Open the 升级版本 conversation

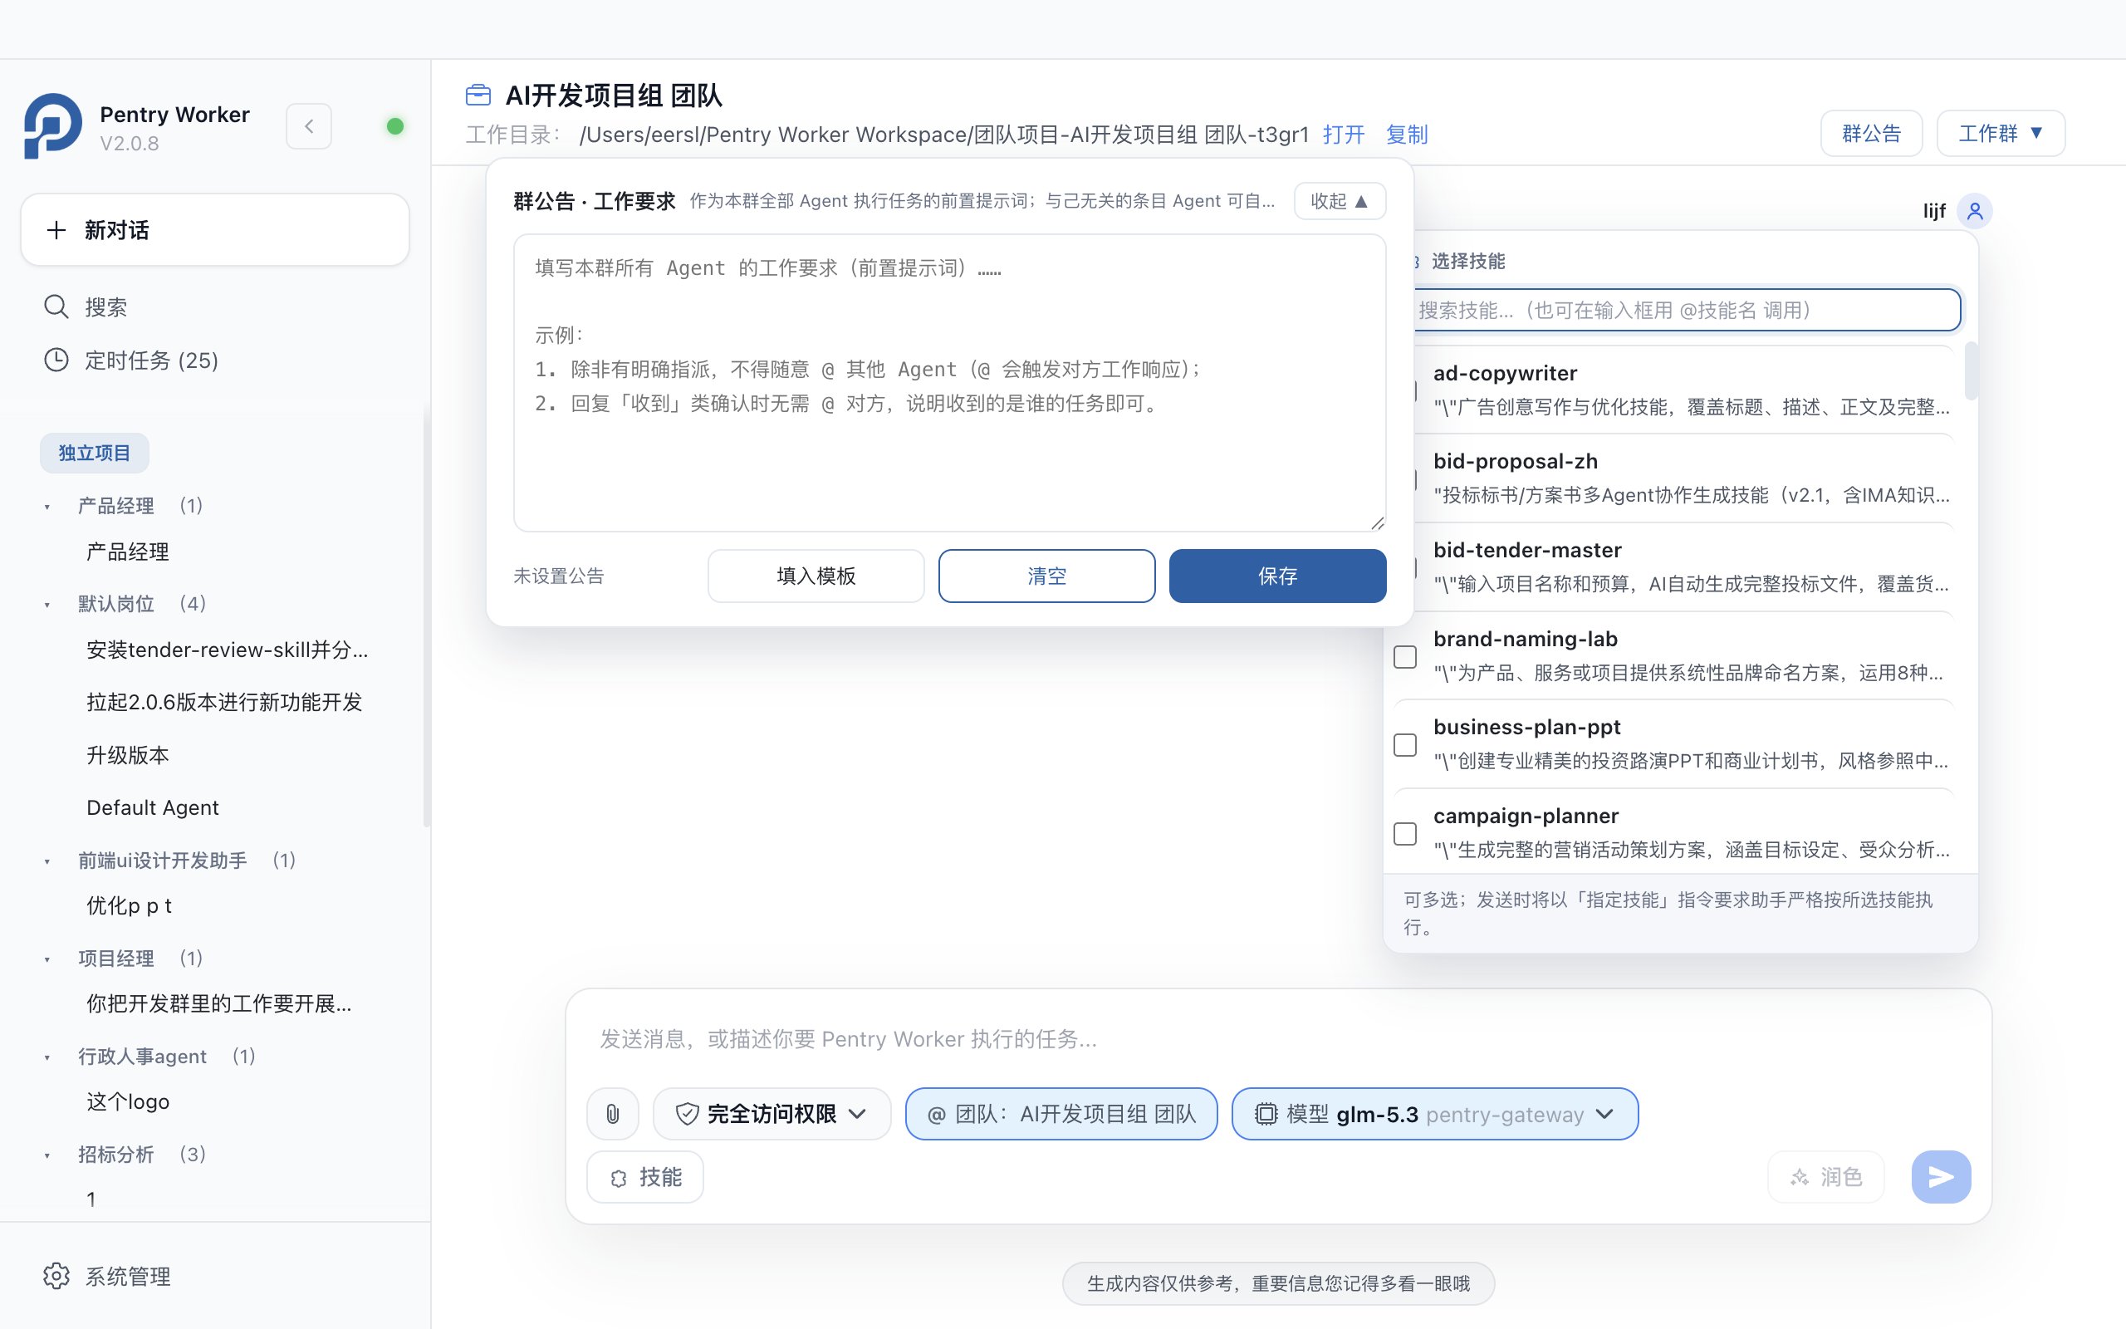point(127,755)
